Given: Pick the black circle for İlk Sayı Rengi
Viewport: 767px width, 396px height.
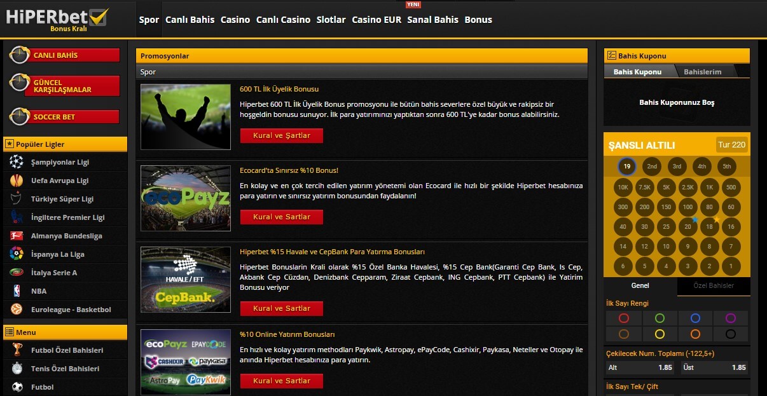Looking at the screenshot, I should point(731,334).
